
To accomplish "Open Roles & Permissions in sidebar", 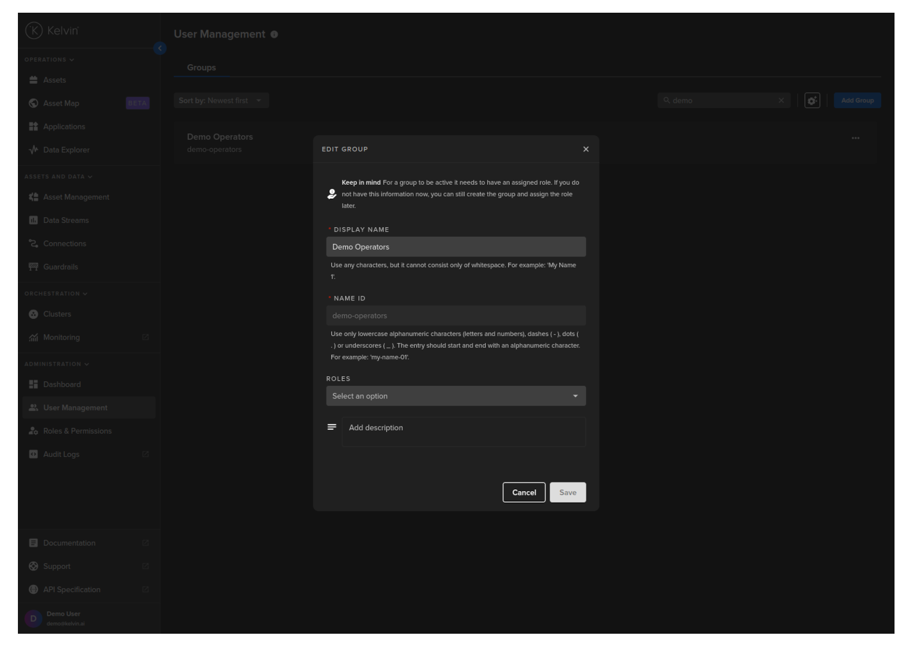I will (x=77, y=431).
